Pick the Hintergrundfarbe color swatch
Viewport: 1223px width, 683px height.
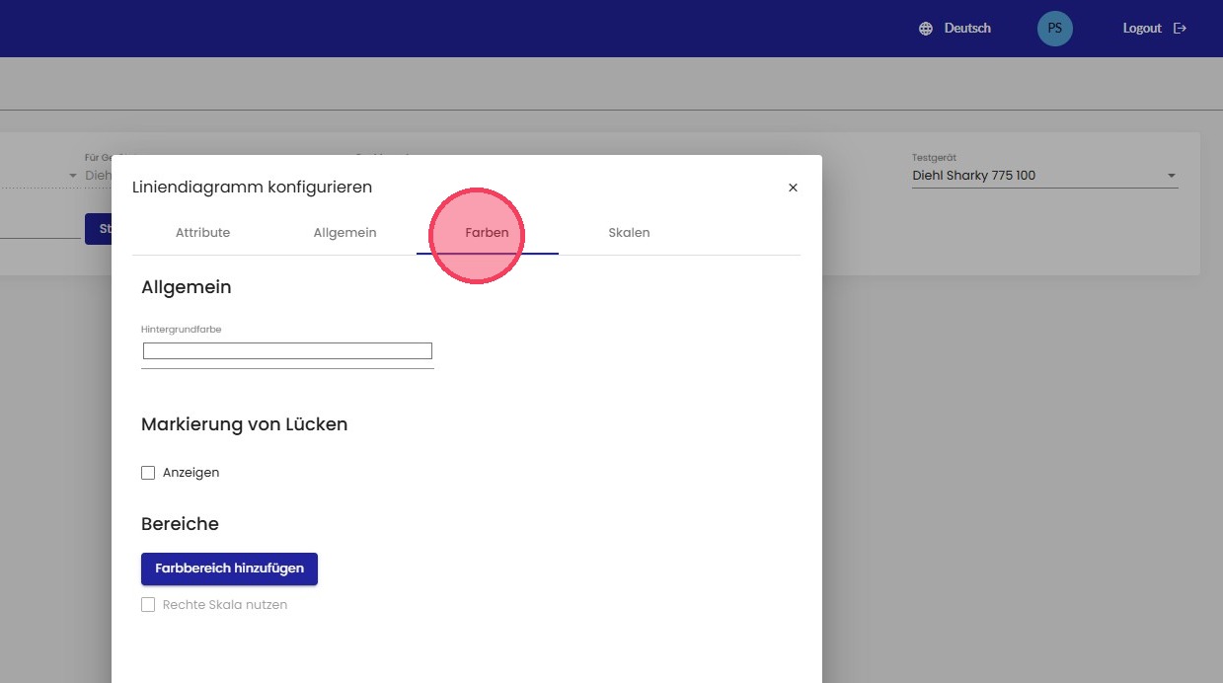tap(287, 350)
